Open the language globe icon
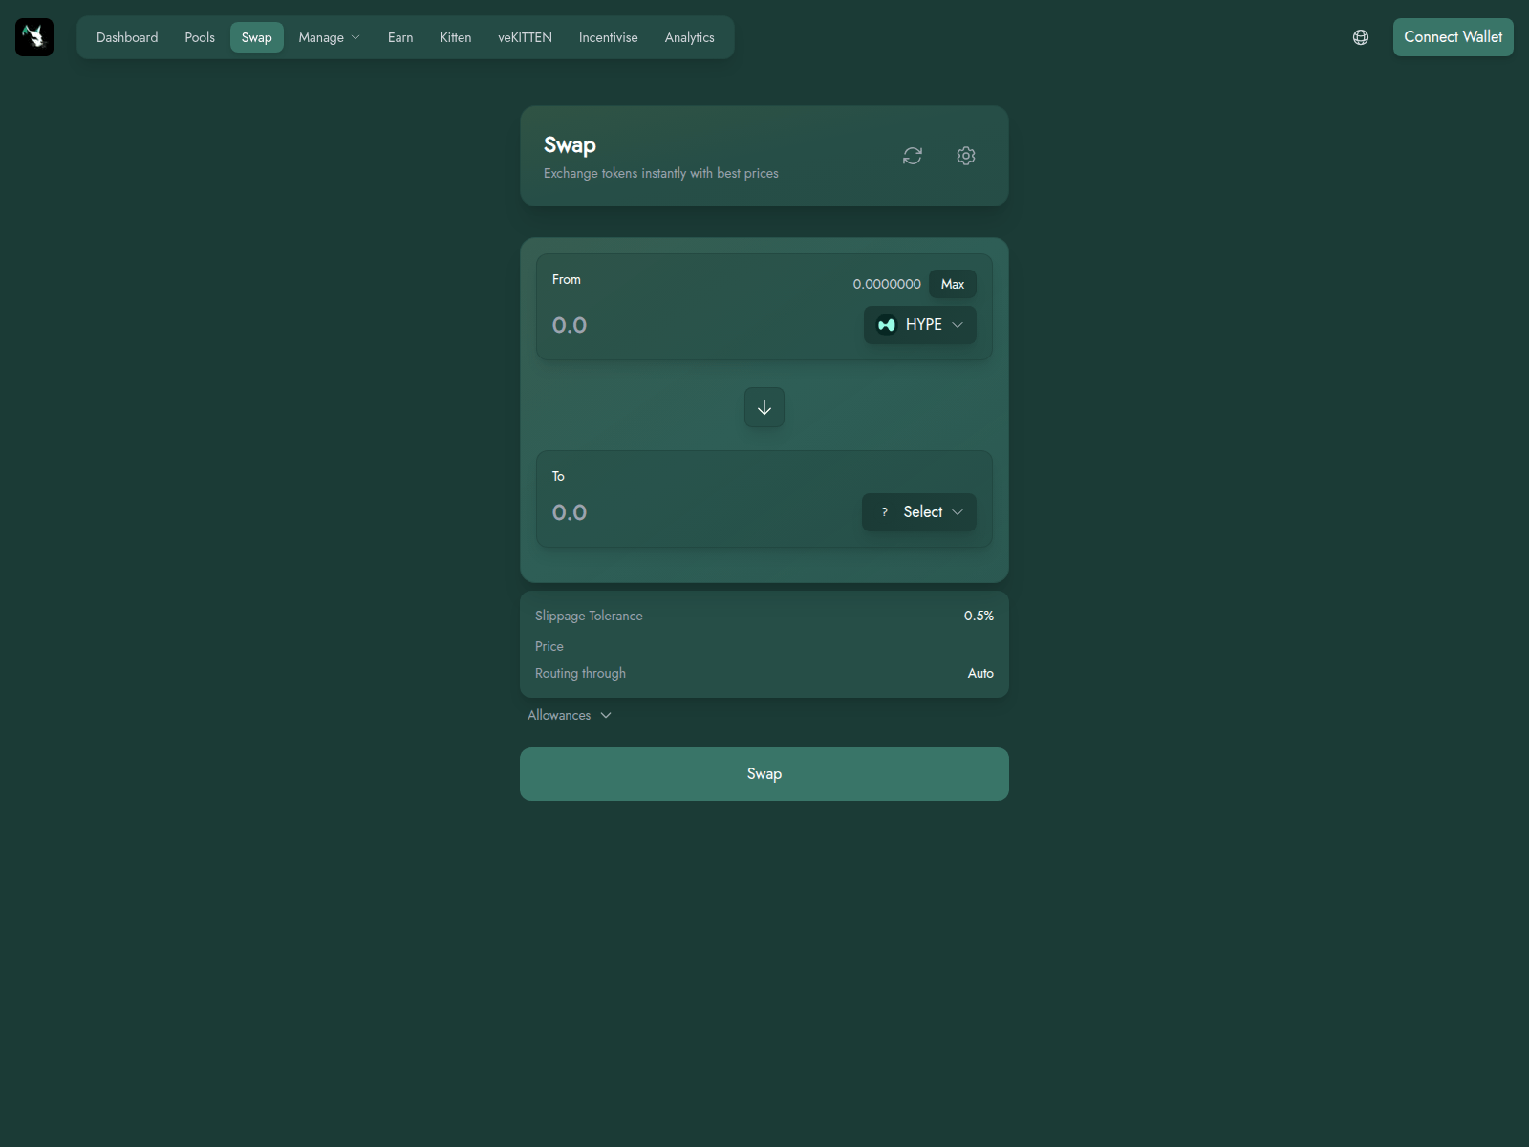The image size is (1529, 1147). click(1361, 37)
